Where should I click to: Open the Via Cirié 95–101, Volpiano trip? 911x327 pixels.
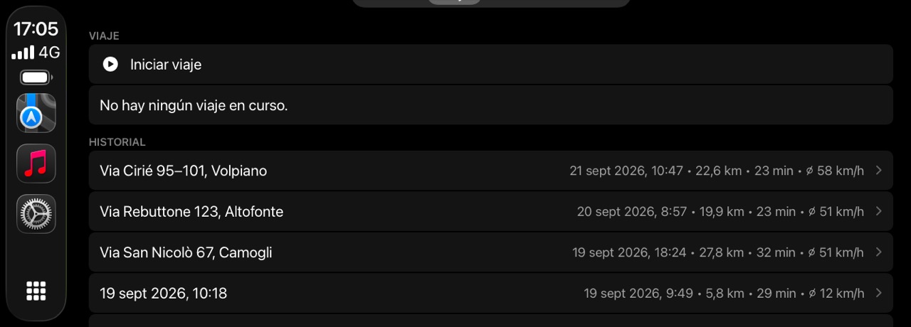[490, 171]
